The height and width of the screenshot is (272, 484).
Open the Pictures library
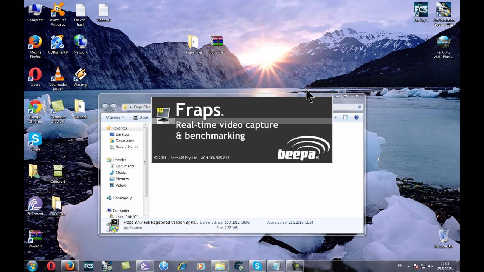pyautogui.click(x=119, y=179)
